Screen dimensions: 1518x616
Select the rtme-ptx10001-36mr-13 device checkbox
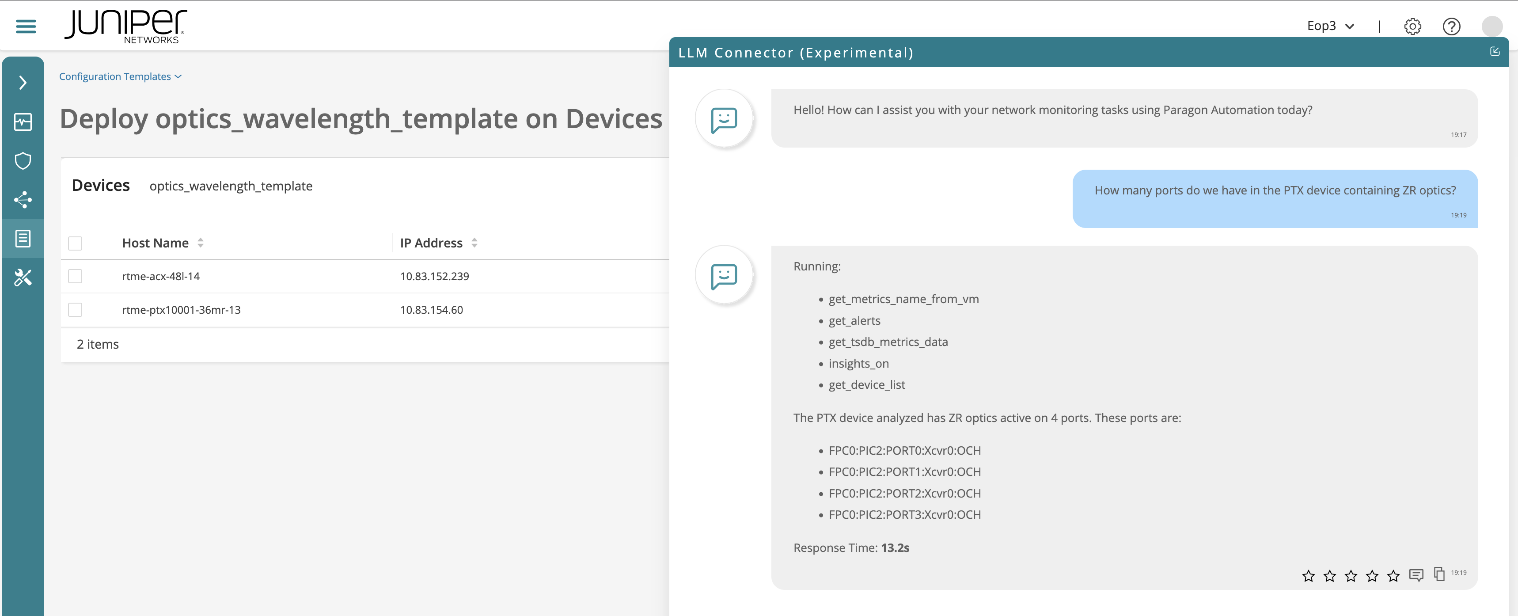[76, 310]
